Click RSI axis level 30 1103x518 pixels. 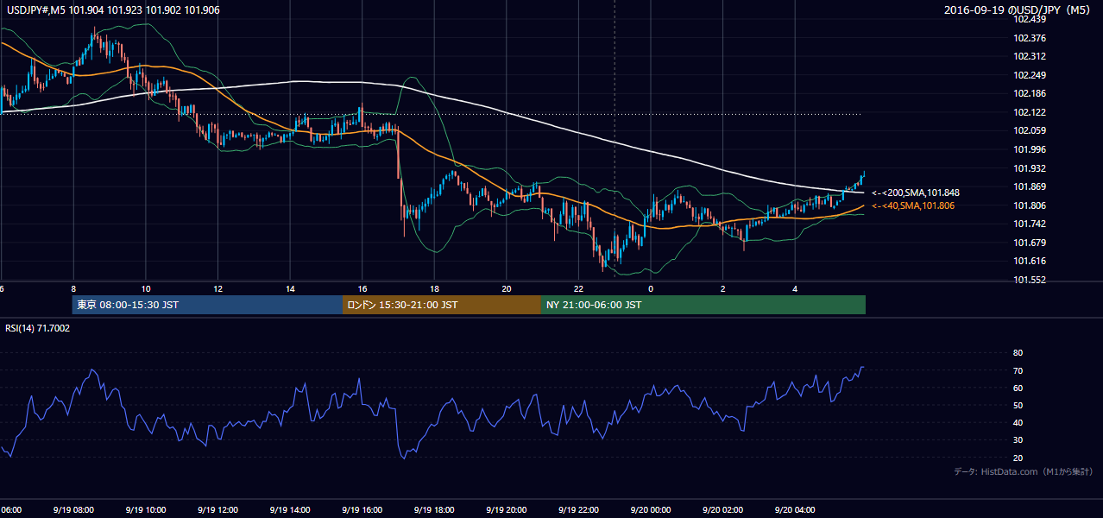(x=1018, y=440)
